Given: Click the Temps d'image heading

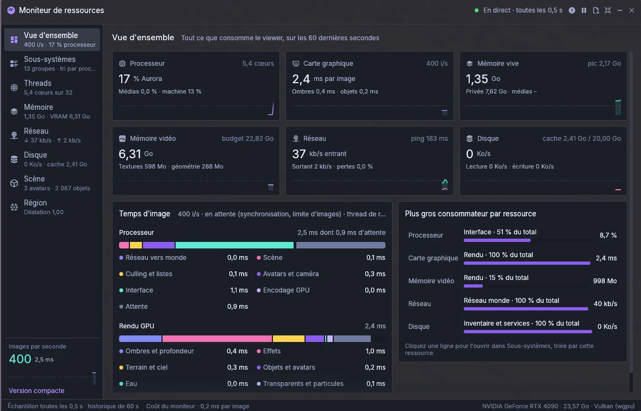Looking at the screenshot, I should tap(144, 214).
